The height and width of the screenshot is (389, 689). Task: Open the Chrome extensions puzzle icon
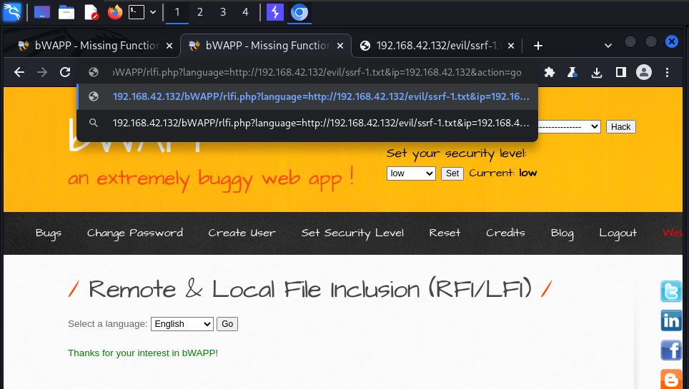549,72
